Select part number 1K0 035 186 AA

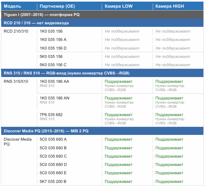pyautogui.click(x=55, y=82)
